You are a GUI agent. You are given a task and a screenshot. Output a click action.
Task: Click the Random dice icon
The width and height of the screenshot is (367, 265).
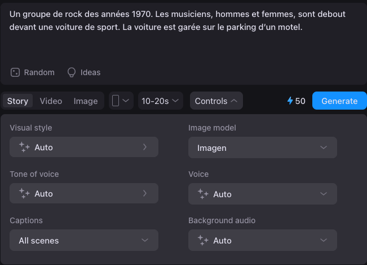[15, 72]
